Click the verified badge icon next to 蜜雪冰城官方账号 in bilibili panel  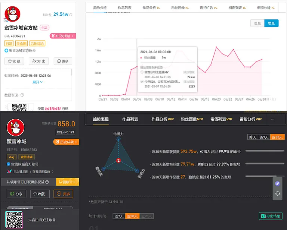point(6,51)
